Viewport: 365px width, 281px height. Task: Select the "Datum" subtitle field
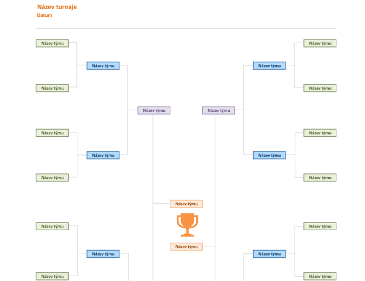click(x=44, y=15)
